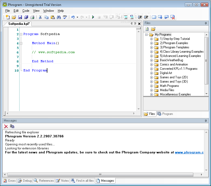Click the refresh icon in Files panel
This screenshot has width=211, height=186.
(147, 29)
